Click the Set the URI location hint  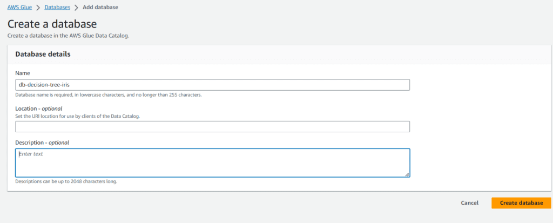77,116
